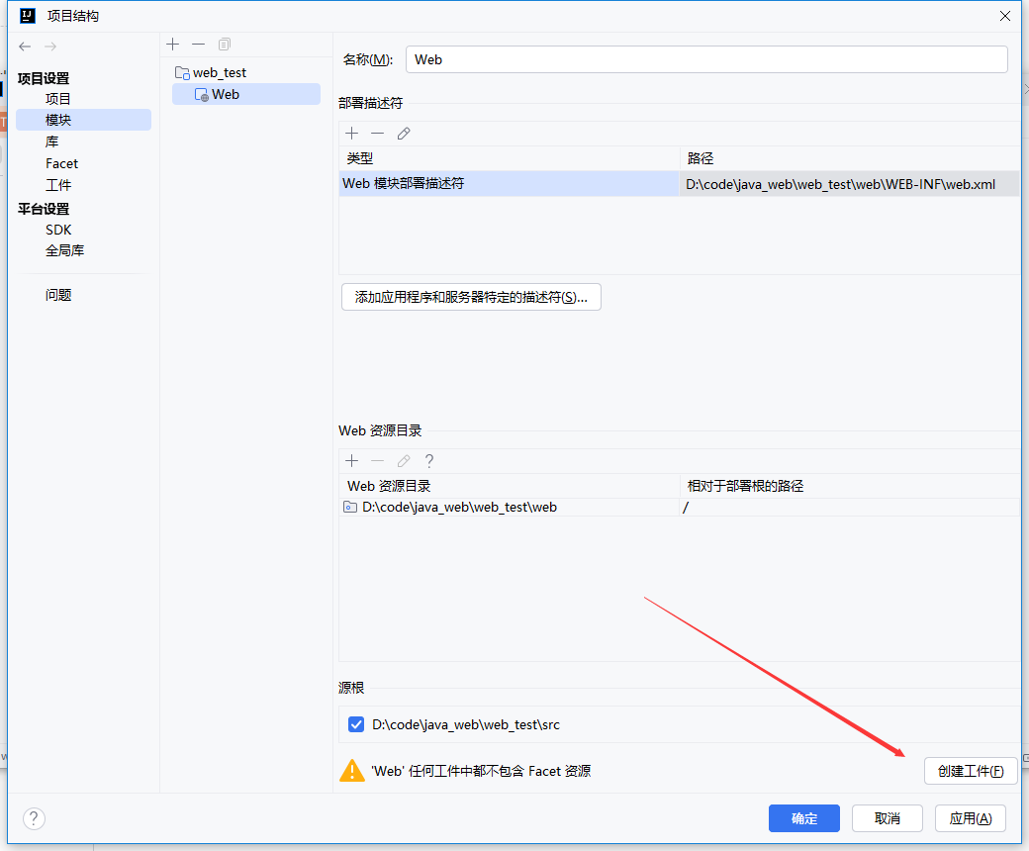Click inside the 名称 text field
Viewport: 1029px width, 851px height.
705,59
